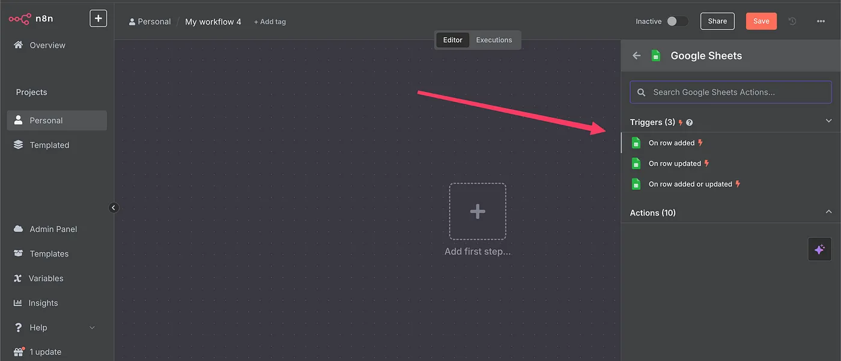Click the My workflow 4 title
This screenshot has height=361, width=841.
(x=213, y=22)
